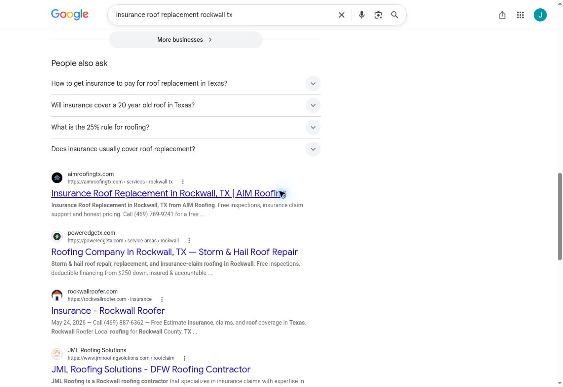The image size is (563, 387).
Task: Click the magnifying glass search icon
Action: 395,15
